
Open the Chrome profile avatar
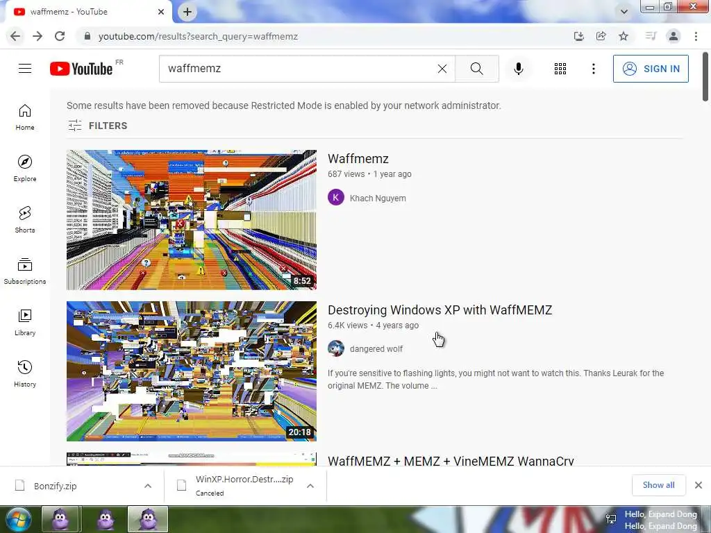pos(674,36)
